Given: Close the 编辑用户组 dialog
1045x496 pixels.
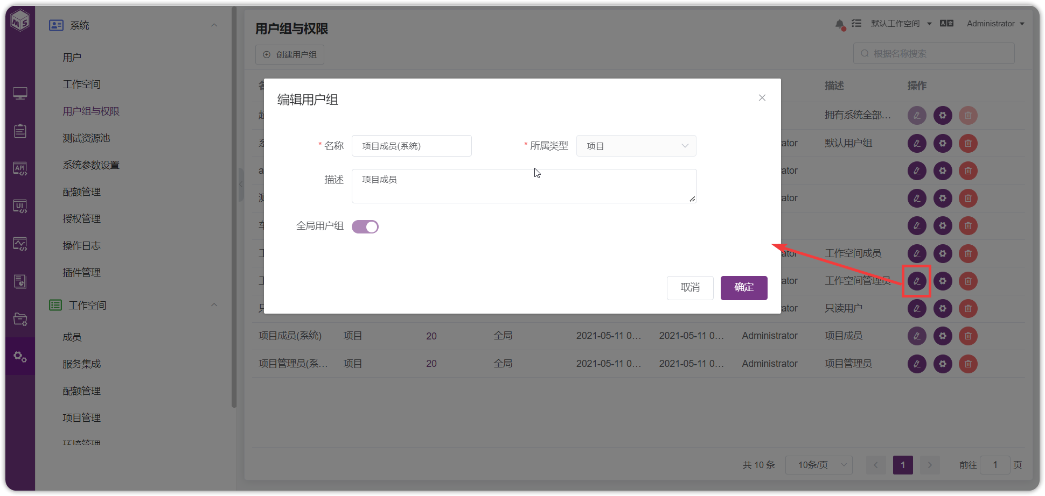Looking at the screenshot, I should tap(762, 98).
